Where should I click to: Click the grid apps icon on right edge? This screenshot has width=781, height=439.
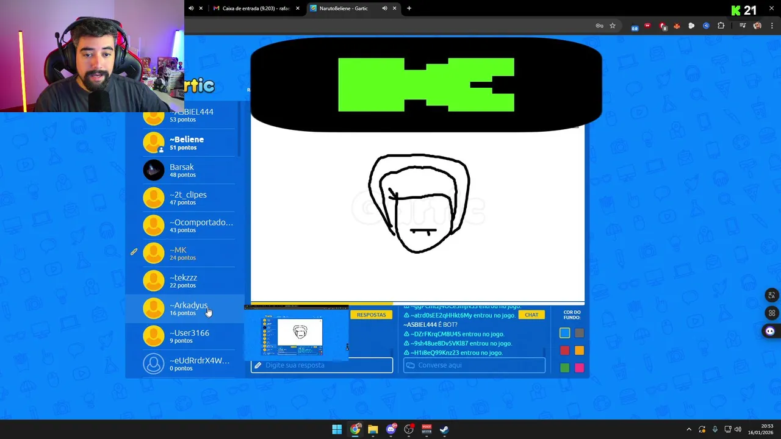pyautogui.click(x=771, y=313)
